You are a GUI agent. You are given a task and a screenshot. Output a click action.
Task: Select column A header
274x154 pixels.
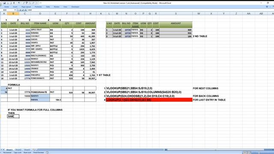pos(4,13)
